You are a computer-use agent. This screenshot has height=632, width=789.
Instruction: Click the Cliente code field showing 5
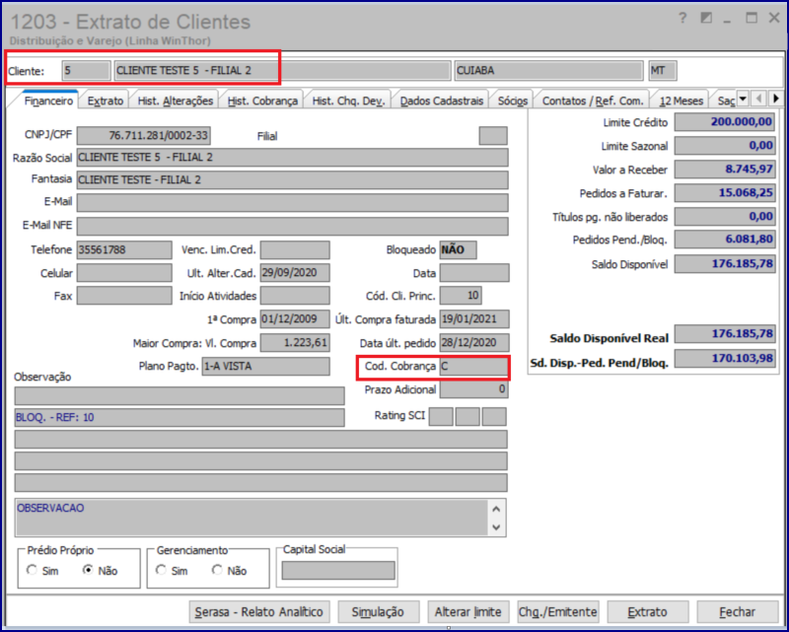click(x=86, y=70)
